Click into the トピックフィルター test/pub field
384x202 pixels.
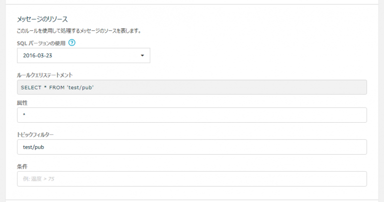[x=192, y=147]
